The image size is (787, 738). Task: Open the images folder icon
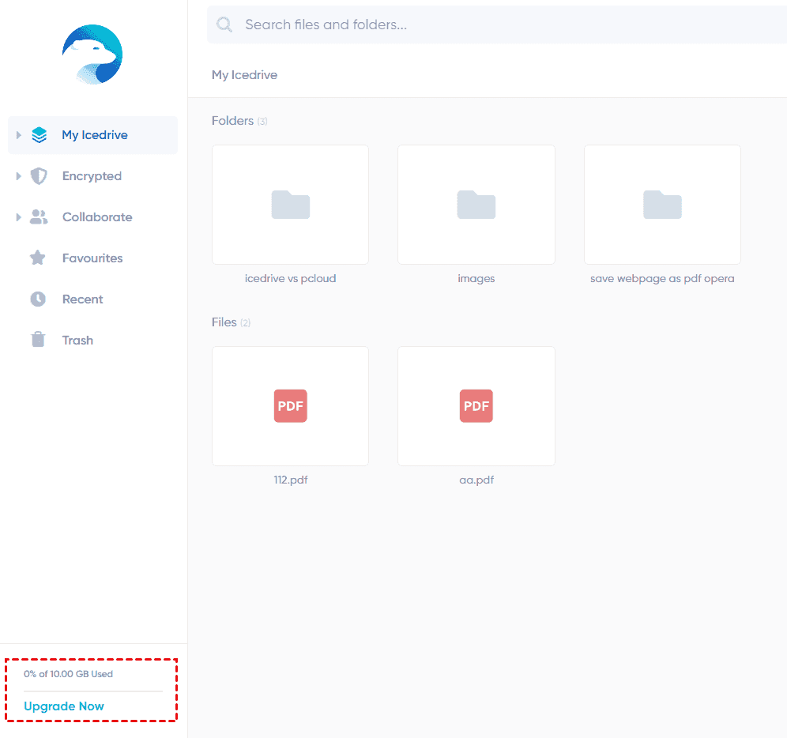click(476, 205)
